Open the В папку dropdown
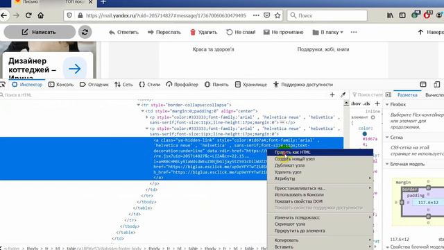 pyautogui.click(x=327, y=32)
